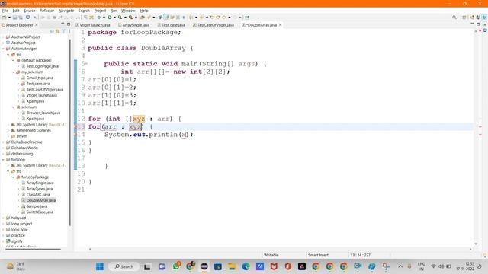
Task: Click the Smart Insert status bar entry
Action: point(318,255)
